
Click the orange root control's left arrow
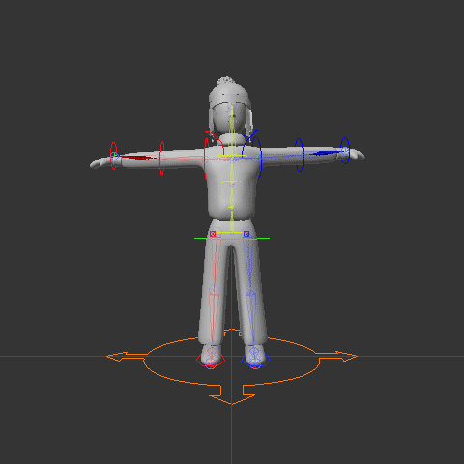pyautogui.click(x=127, y=357)
